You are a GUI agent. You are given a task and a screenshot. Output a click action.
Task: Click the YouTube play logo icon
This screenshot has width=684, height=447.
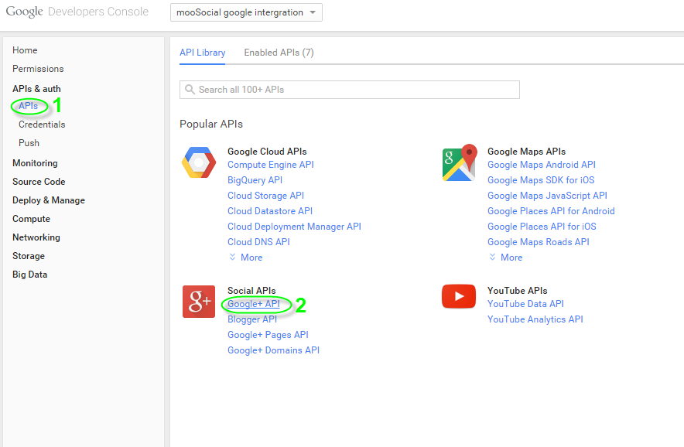pos(459,296)
